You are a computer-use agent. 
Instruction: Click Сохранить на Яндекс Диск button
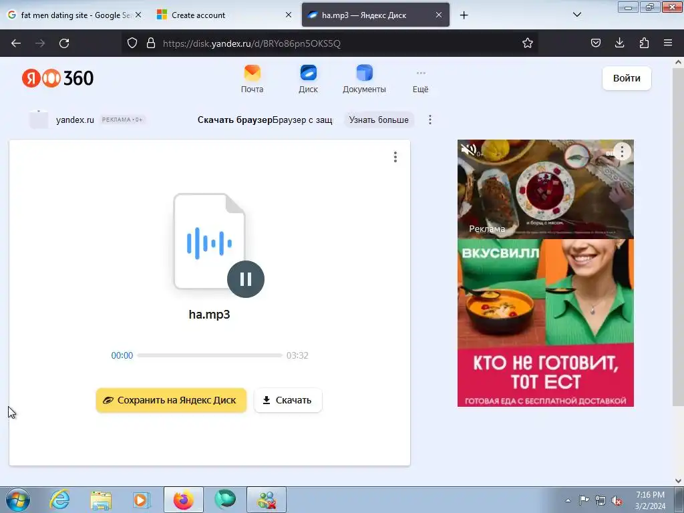tap(171, 400)
